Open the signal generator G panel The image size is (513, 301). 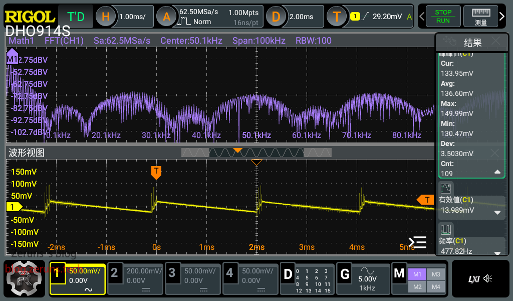click(x=345, y=274)
